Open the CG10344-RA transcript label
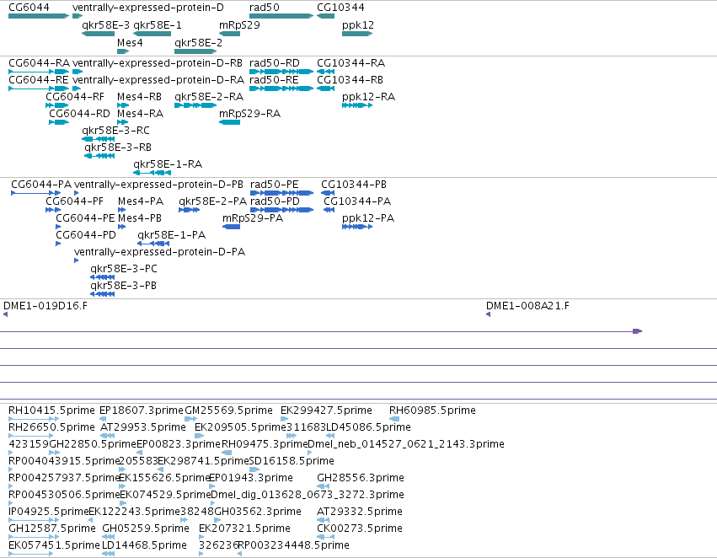Image resolution: width=717 pixels, height=558 pixels. 351,62
